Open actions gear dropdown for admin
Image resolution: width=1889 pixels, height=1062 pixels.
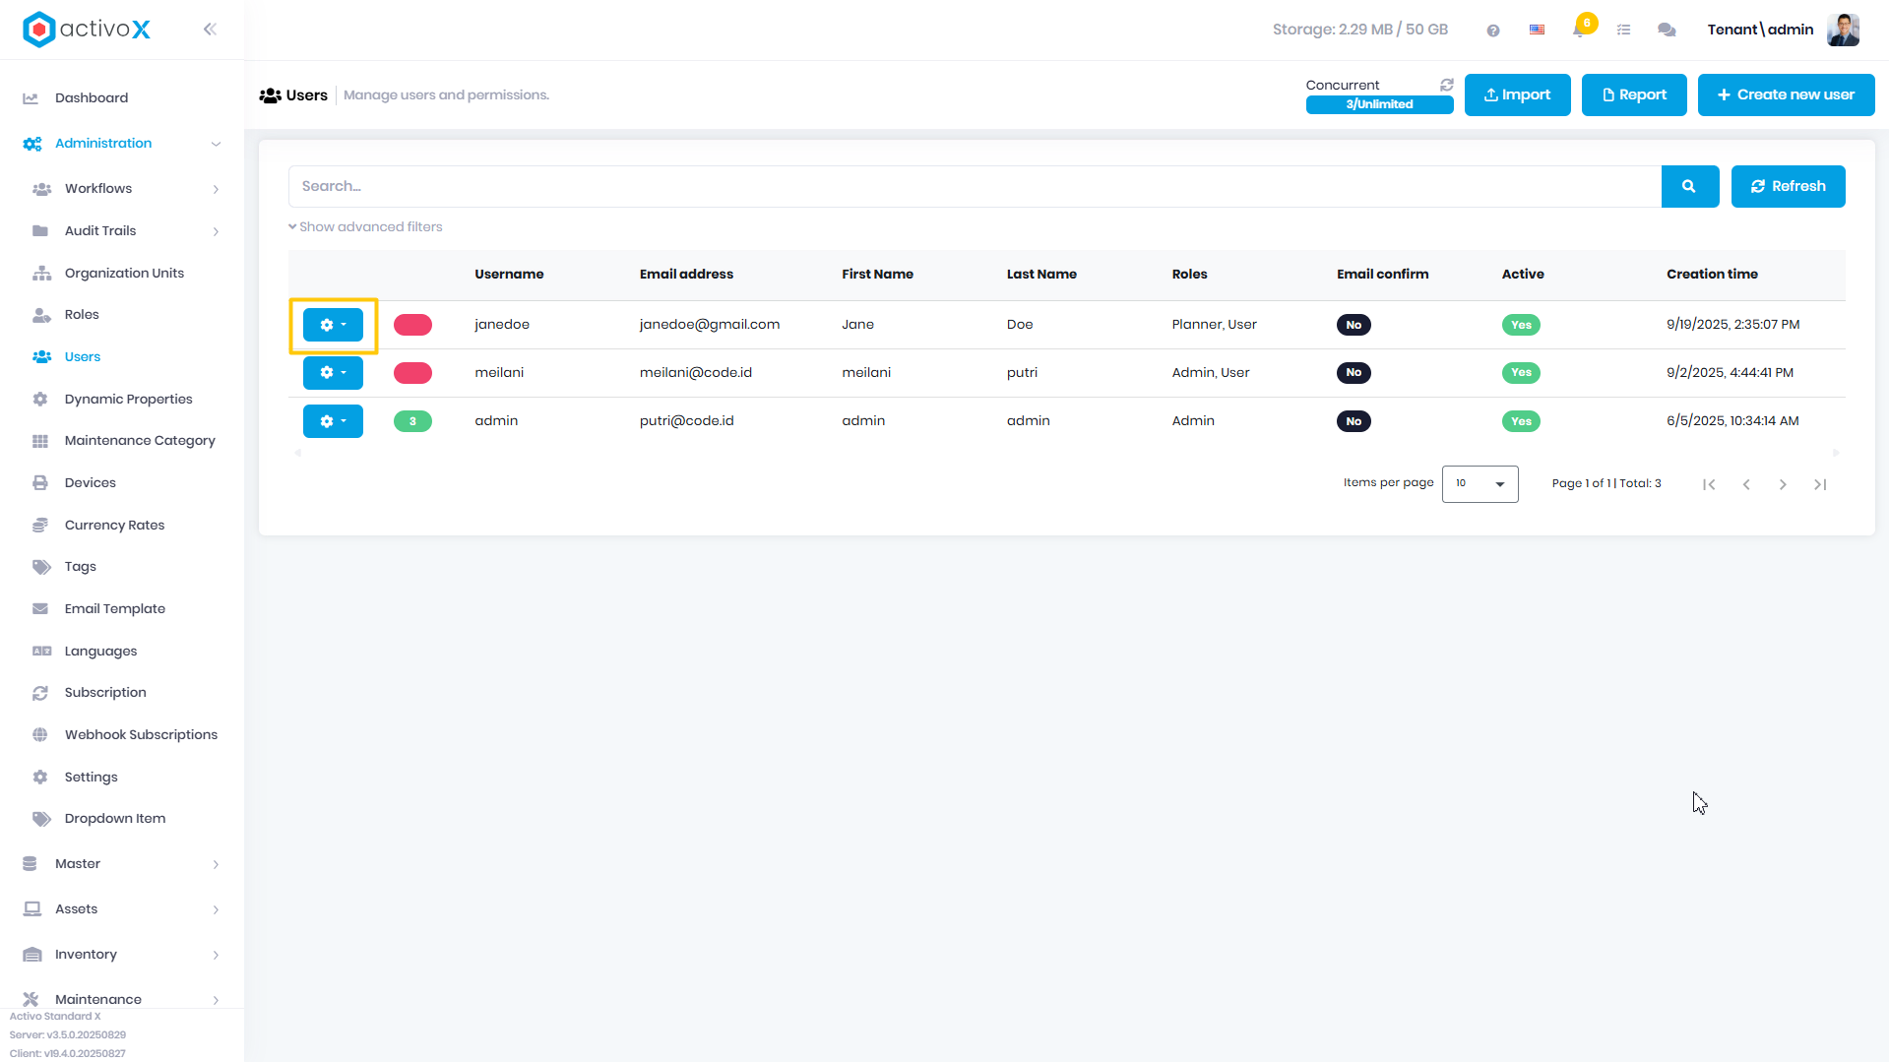point(333,421)
